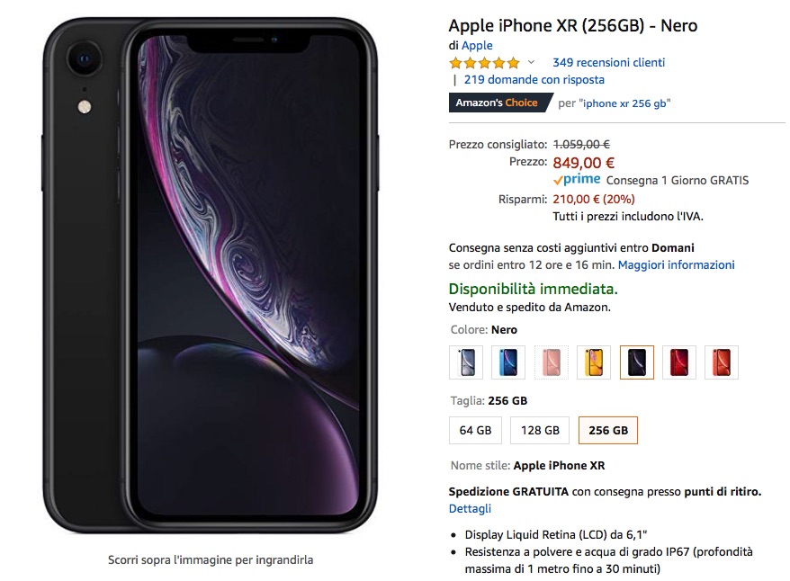Select the 256 GB storage option
The height and width of the screenshot is (581, 790).
(x=608, y=431)
